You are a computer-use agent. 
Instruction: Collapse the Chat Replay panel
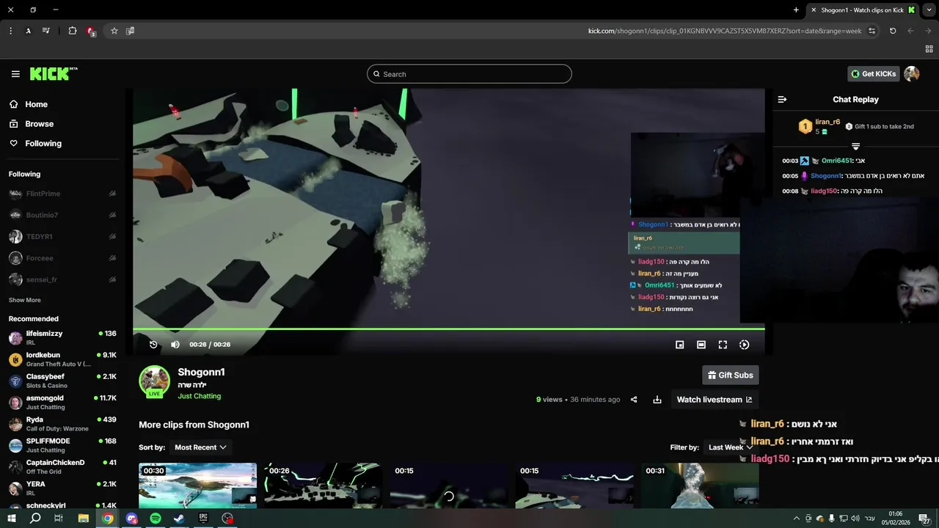coord(782,99)
